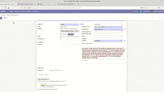Click the Order input field
This screenshot has width=164, height=92.
pos(69,37)
